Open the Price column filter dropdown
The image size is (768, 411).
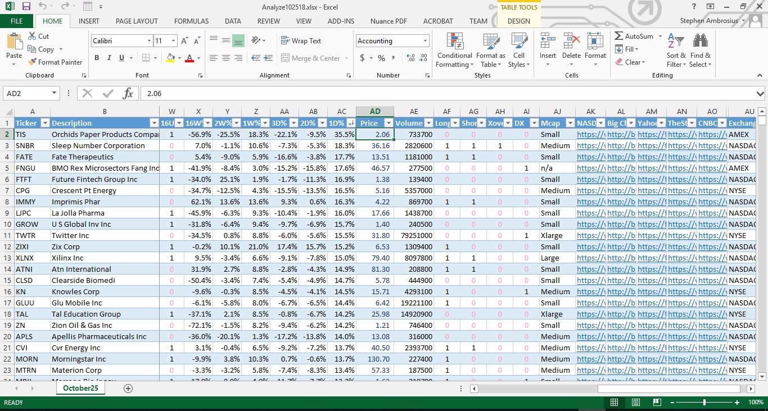coord(388,123)
